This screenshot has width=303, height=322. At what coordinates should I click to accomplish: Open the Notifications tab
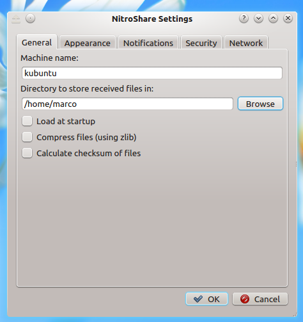coord(148,43)
